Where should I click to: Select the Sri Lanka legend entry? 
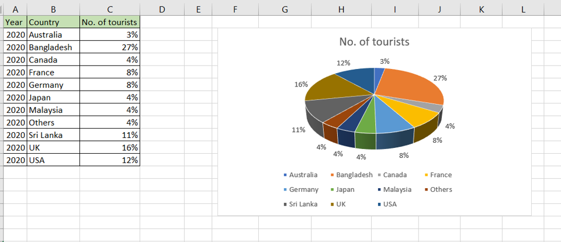coord(300,205)
